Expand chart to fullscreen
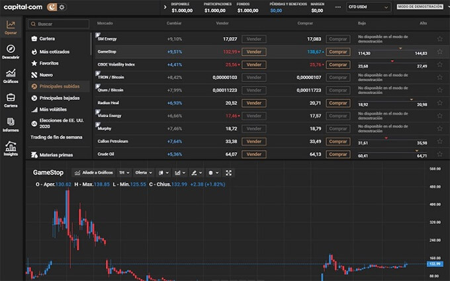Viewport: 450px width, 281px height. [x=229, y=173]
